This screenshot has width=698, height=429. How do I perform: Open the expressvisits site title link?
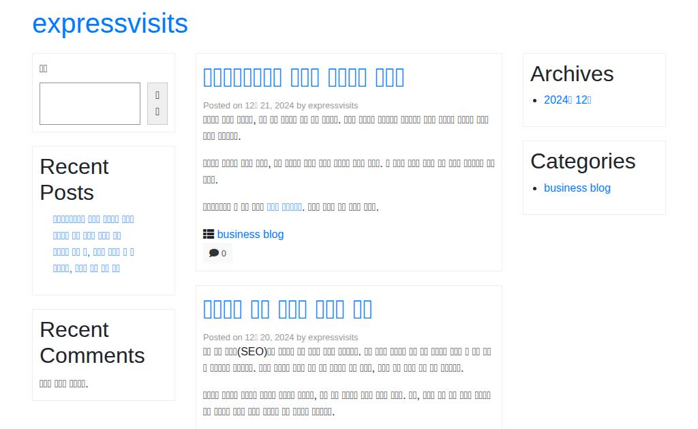110,23
